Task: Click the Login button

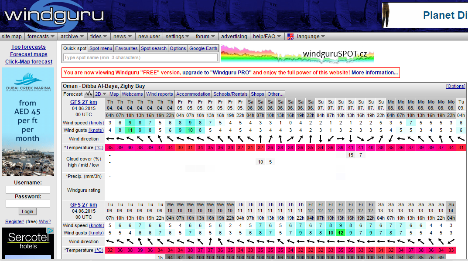Action: pyautogui.click(x=27, y=211)
